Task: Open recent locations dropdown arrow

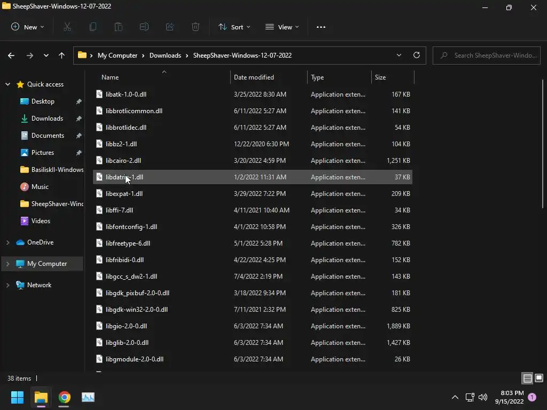Action: pyautogui.click(x=46, y=56)
